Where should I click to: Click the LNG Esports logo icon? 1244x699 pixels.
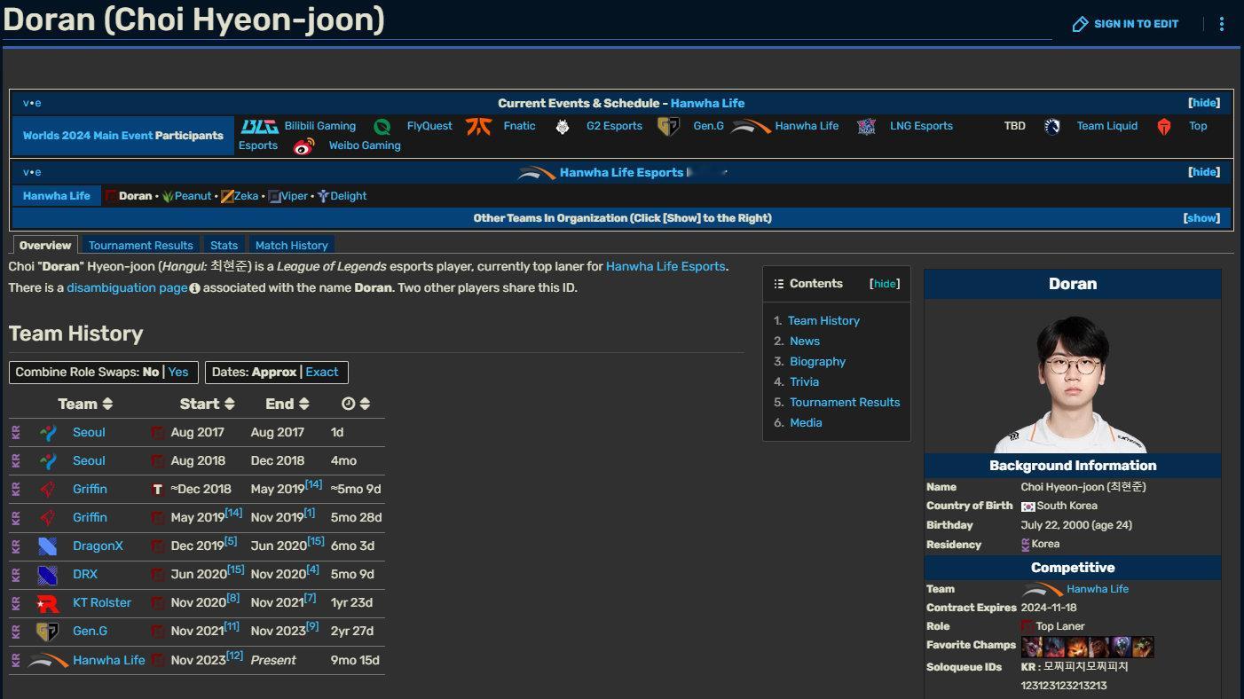(x=867, y=127)
